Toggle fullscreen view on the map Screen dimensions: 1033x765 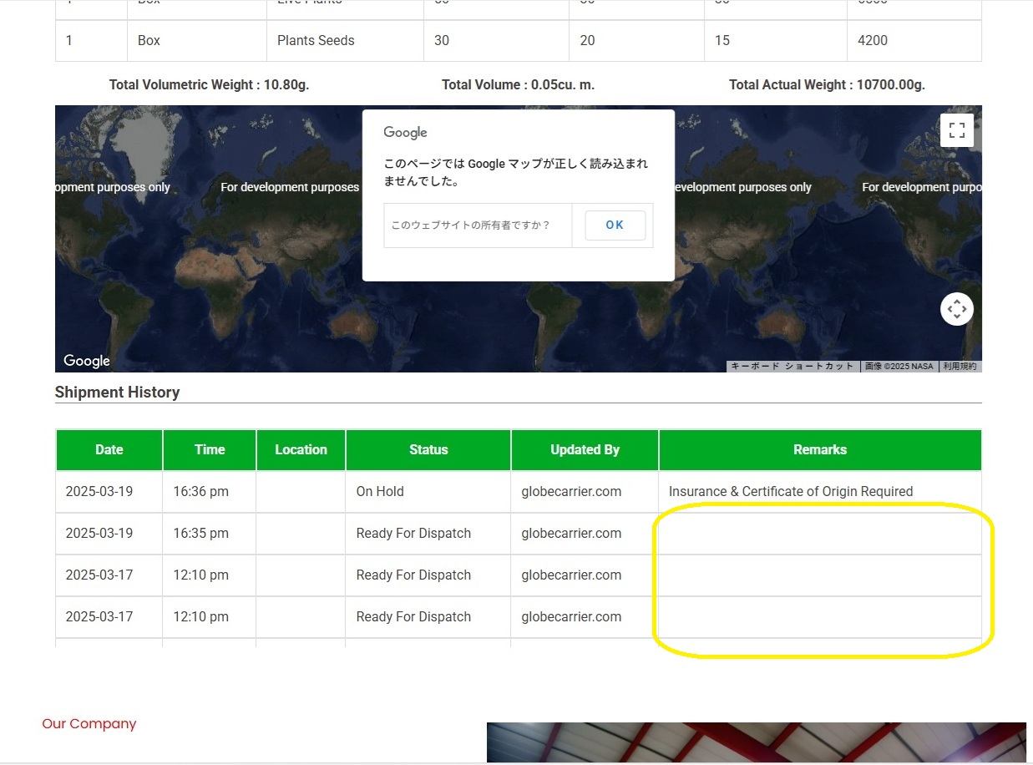pyautogui.click(x=956, y=130)
